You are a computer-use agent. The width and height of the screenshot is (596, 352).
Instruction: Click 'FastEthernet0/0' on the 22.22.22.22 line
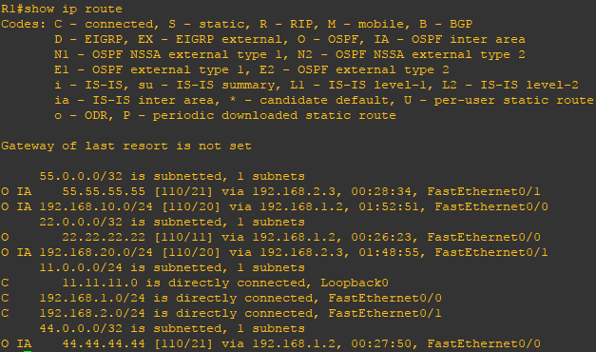484,237
